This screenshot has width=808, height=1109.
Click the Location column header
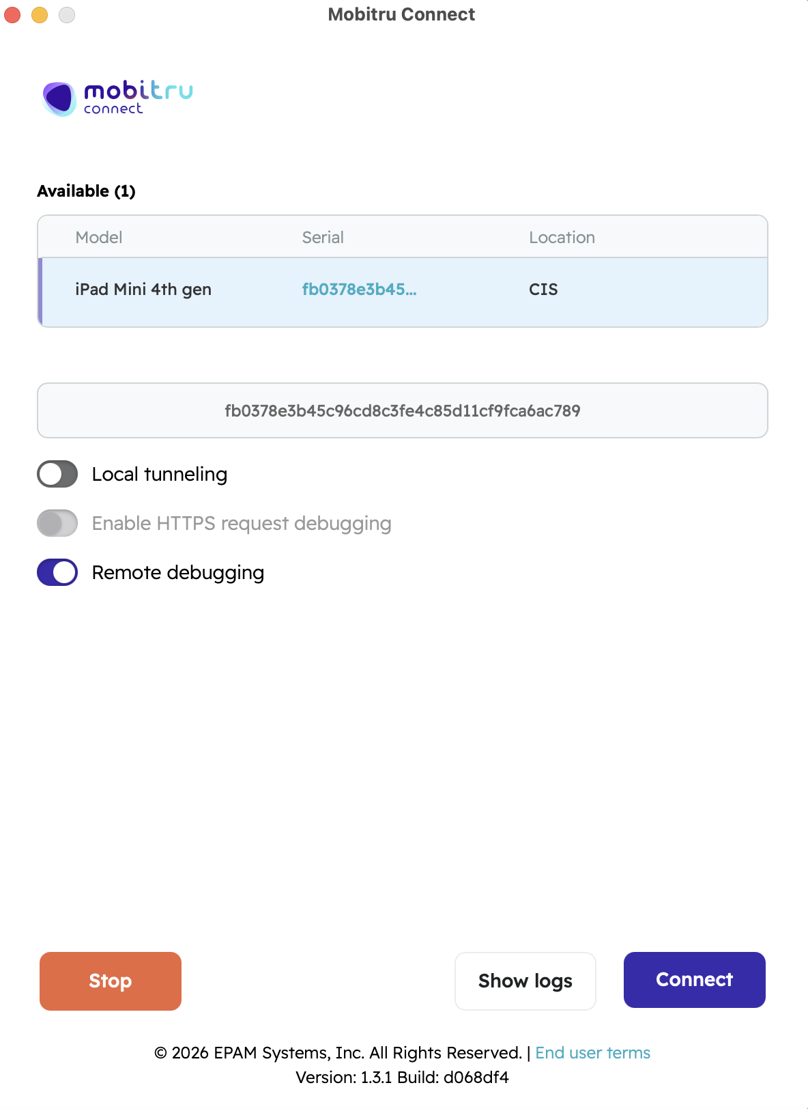562,237
